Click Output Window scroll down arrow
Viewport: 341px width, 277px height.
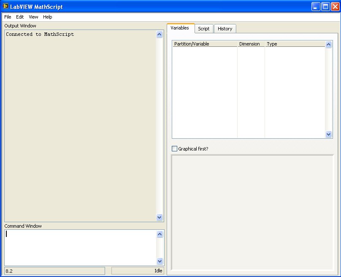[159, 217]
